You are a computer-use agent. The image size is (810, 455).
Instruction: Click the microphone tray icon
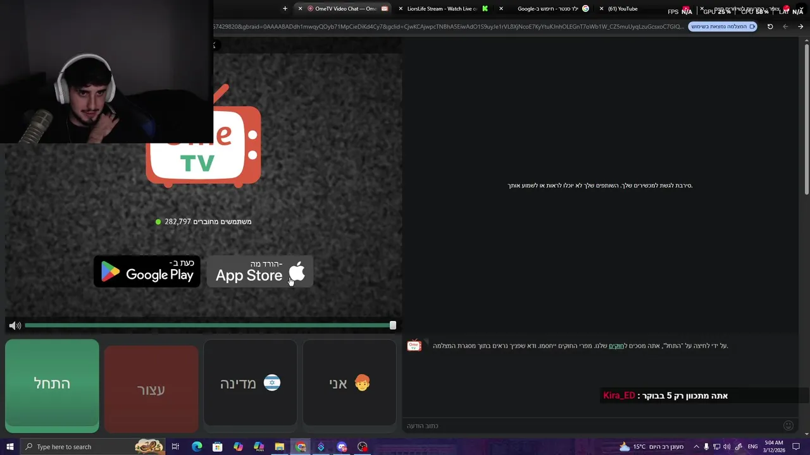pos(706,447)
